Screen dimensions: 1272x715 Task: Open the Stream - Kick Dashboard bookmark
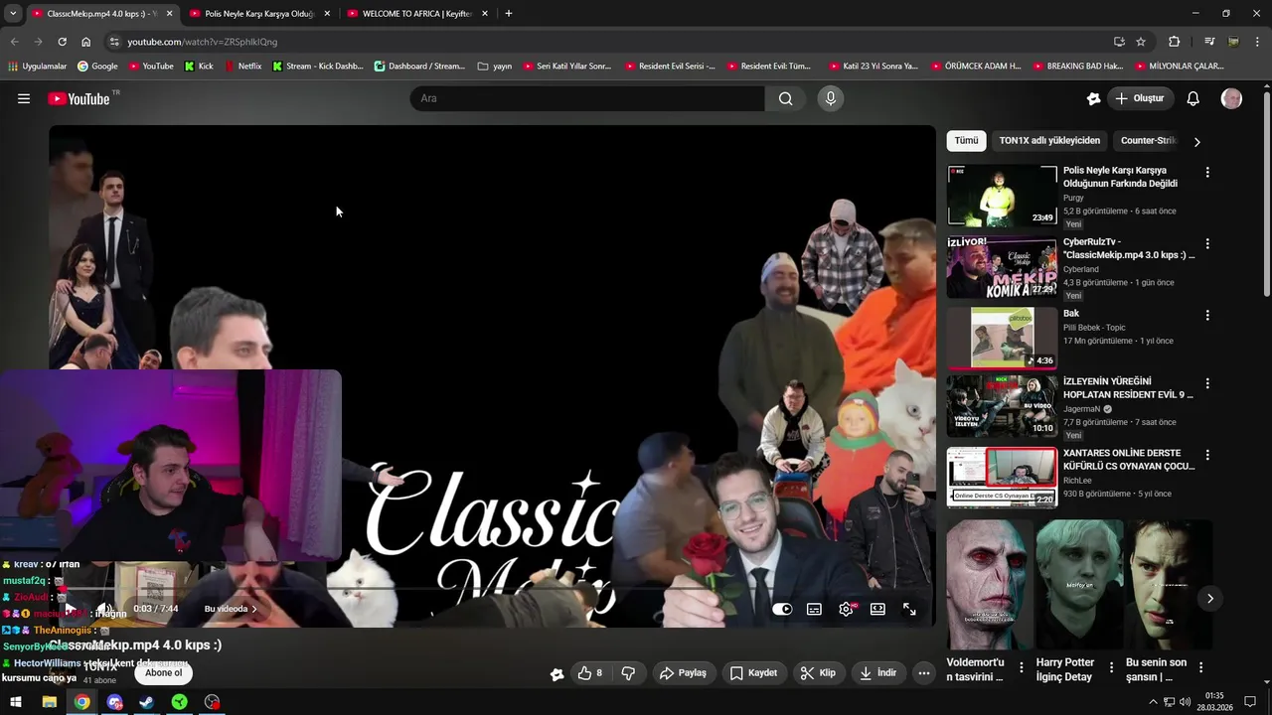pyautogui.click(x=316, y=67)
